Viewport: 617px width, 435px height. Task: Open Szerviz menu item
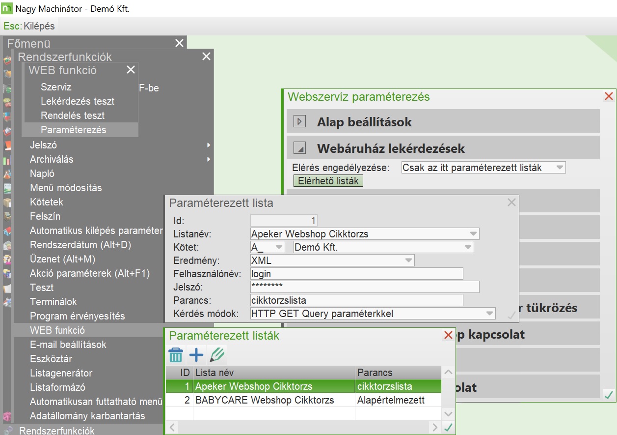click(x=56, y=87)
